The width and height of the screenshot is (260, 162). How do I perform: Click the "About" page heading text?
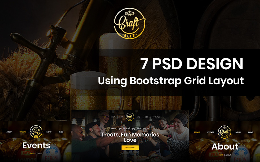coord(225,146)
